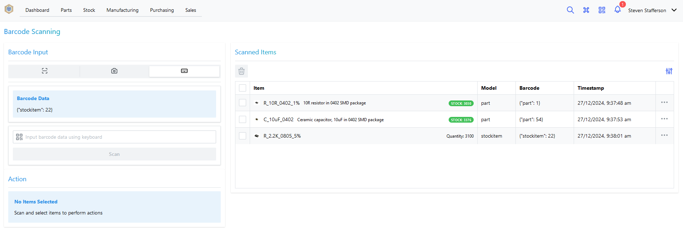Click the InvenTree logo icon

[x=9, y=9]
